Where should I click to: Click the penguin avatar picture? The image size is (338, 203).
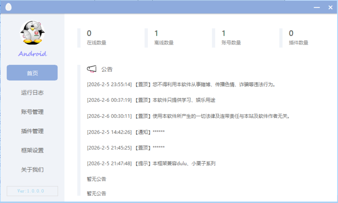point(32,32)
